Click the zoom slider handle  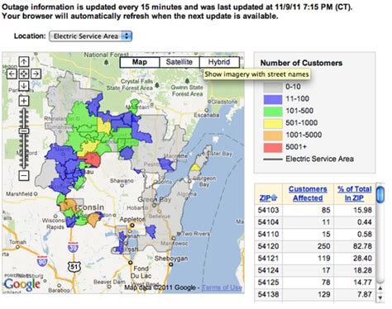[24, 131]
